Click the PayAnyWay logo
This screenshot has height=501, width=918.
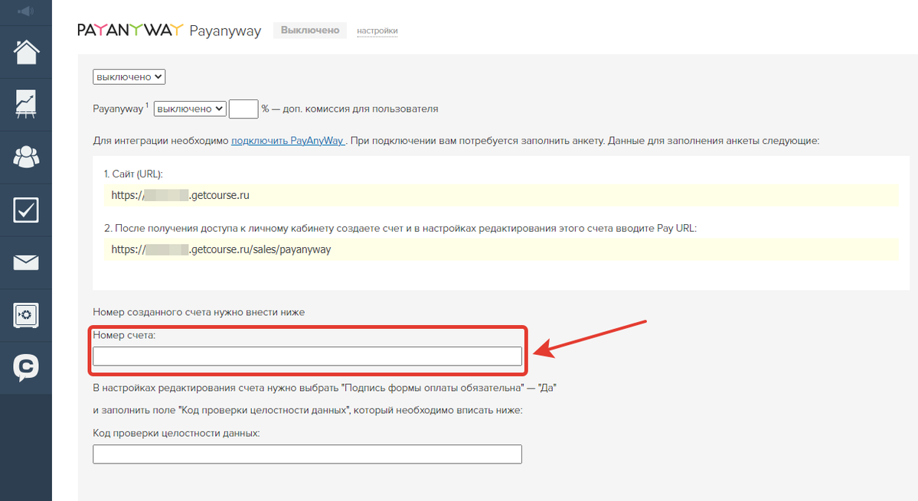(x=130, y=30)
